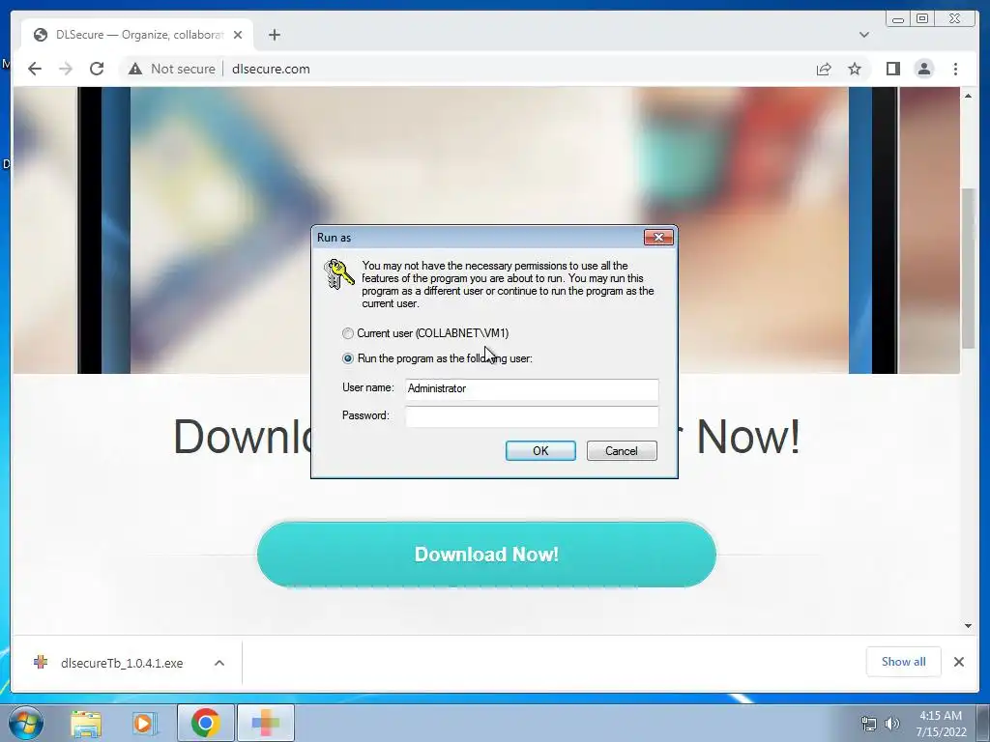Screen dimensions: 990x742
Task: Open network status tray icon
Action: [869, 724]
